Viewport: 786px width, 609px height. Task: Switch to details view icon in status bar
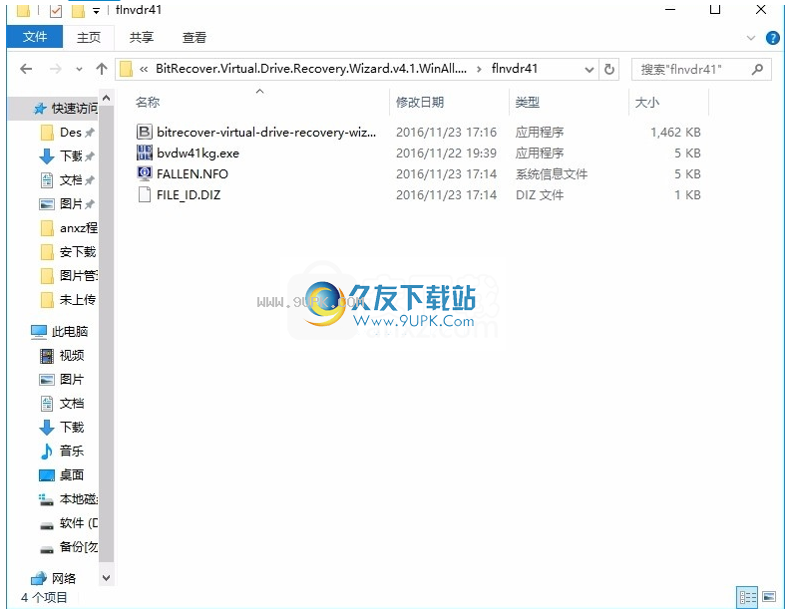tap(747, 597)
